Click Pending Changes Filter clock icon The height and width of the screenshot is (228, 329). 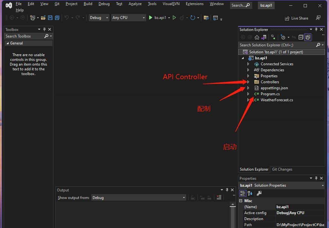coord(283,37)
